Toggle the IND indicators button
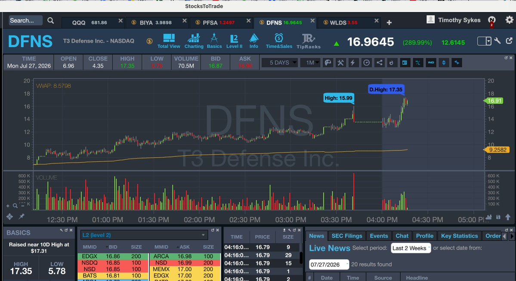The width and height of the screenshot is (516, 281). pos(431,62)
